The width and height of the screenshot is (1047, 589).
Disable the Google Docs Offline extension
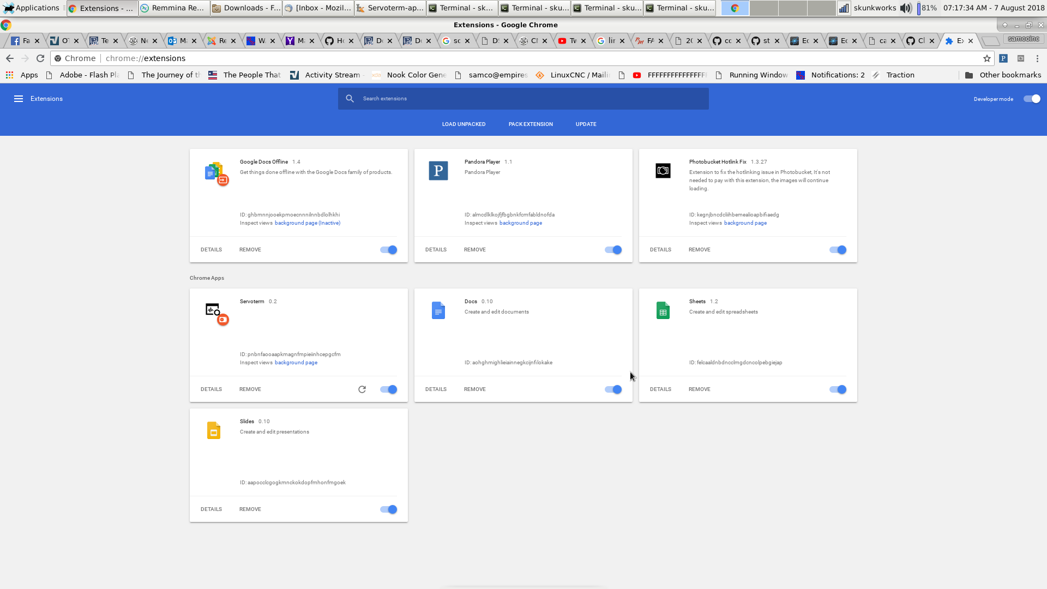pos(389,250)
